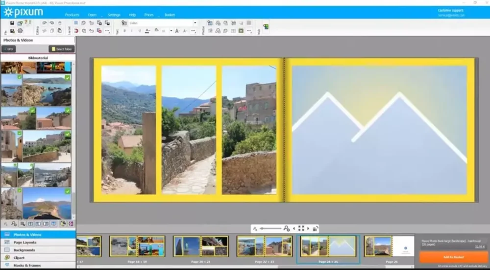The image size is (490, 270).
Task: Open the Products menu
Action: (x=72, y=15)
